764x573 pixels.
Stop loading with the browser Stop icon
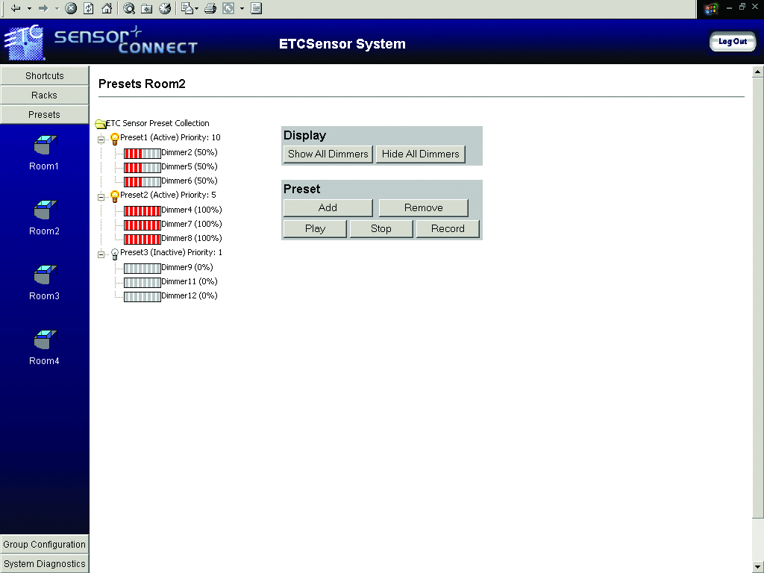pos(71,8)
